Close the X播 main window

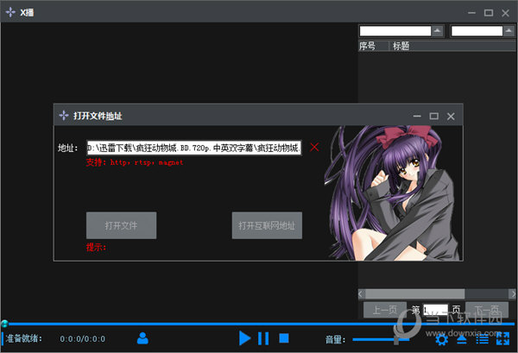(505, 13)
